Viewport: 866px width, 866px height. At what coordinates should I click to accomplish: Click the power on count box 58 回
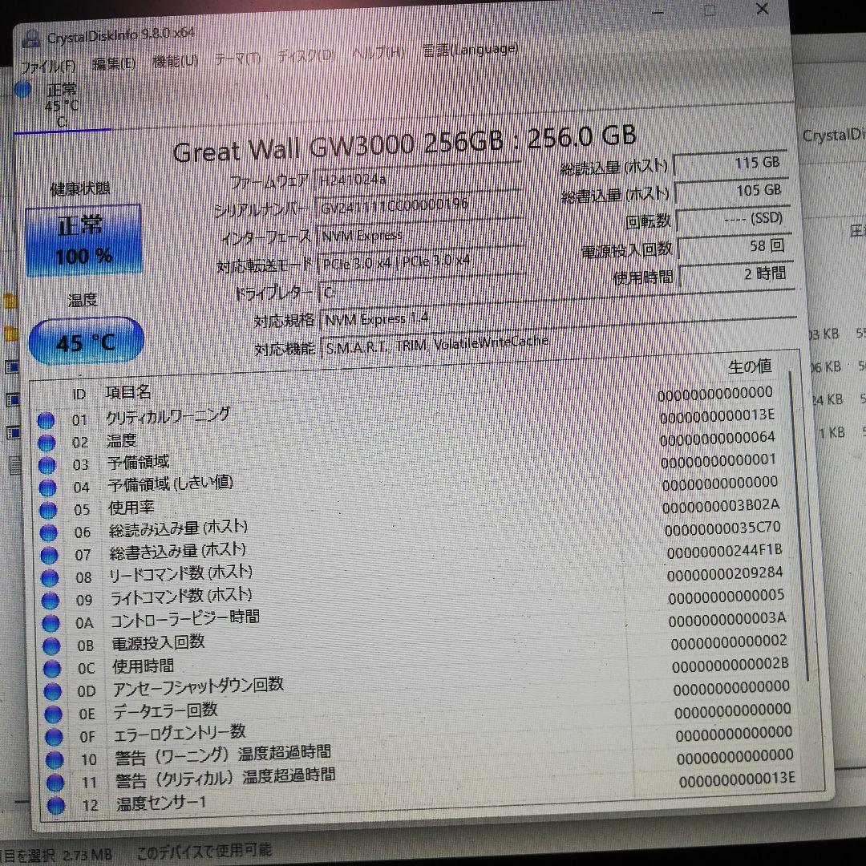735,247
